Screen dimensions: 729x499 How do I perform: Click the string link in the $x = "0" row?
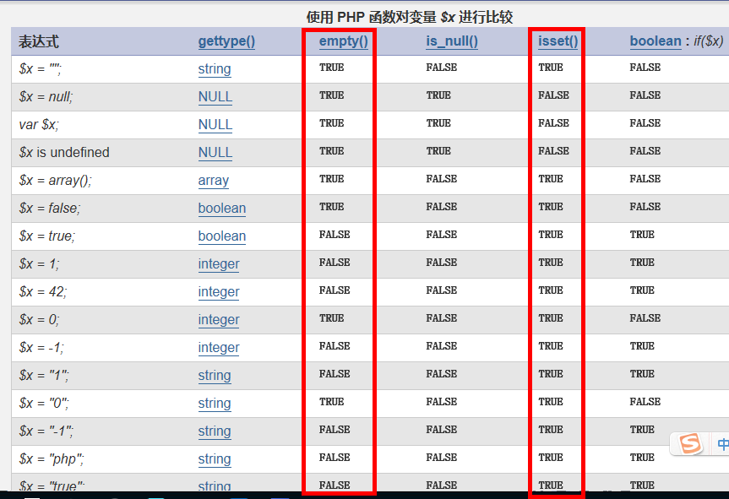[x=215, y=404]
